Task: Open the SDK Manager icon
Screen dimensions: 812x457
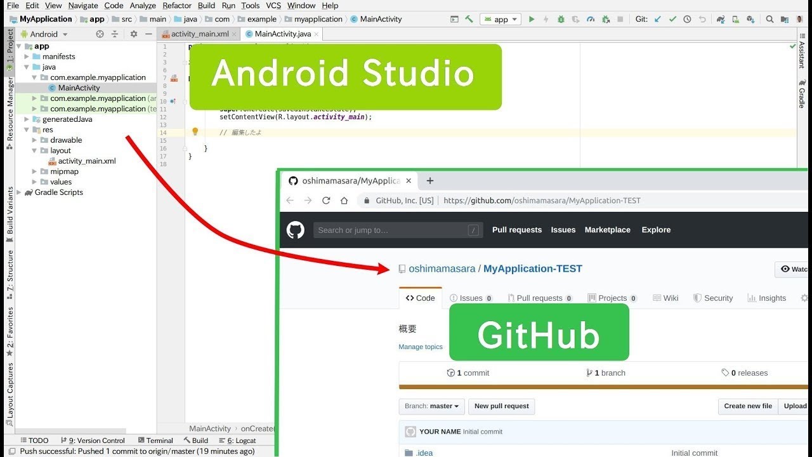Action: 750,19
